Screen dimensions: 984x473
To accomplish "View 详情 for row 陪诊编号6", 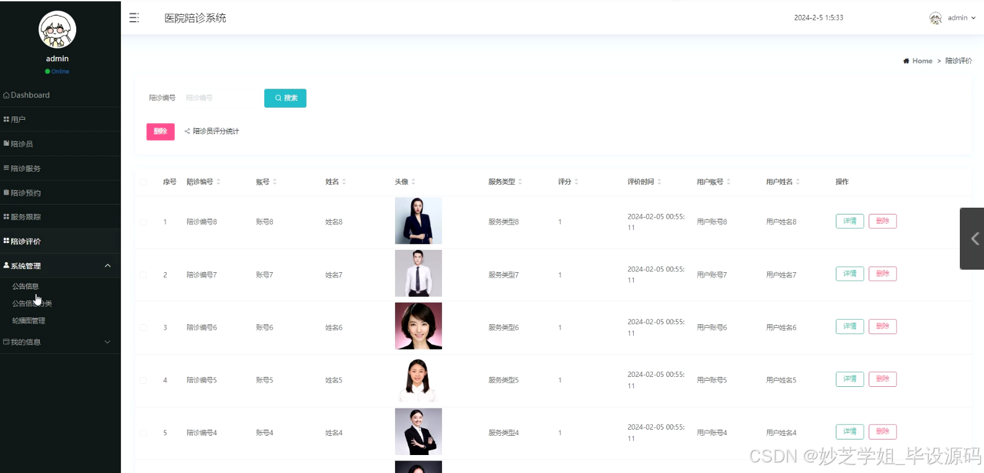I will click(x=849, y=327).
